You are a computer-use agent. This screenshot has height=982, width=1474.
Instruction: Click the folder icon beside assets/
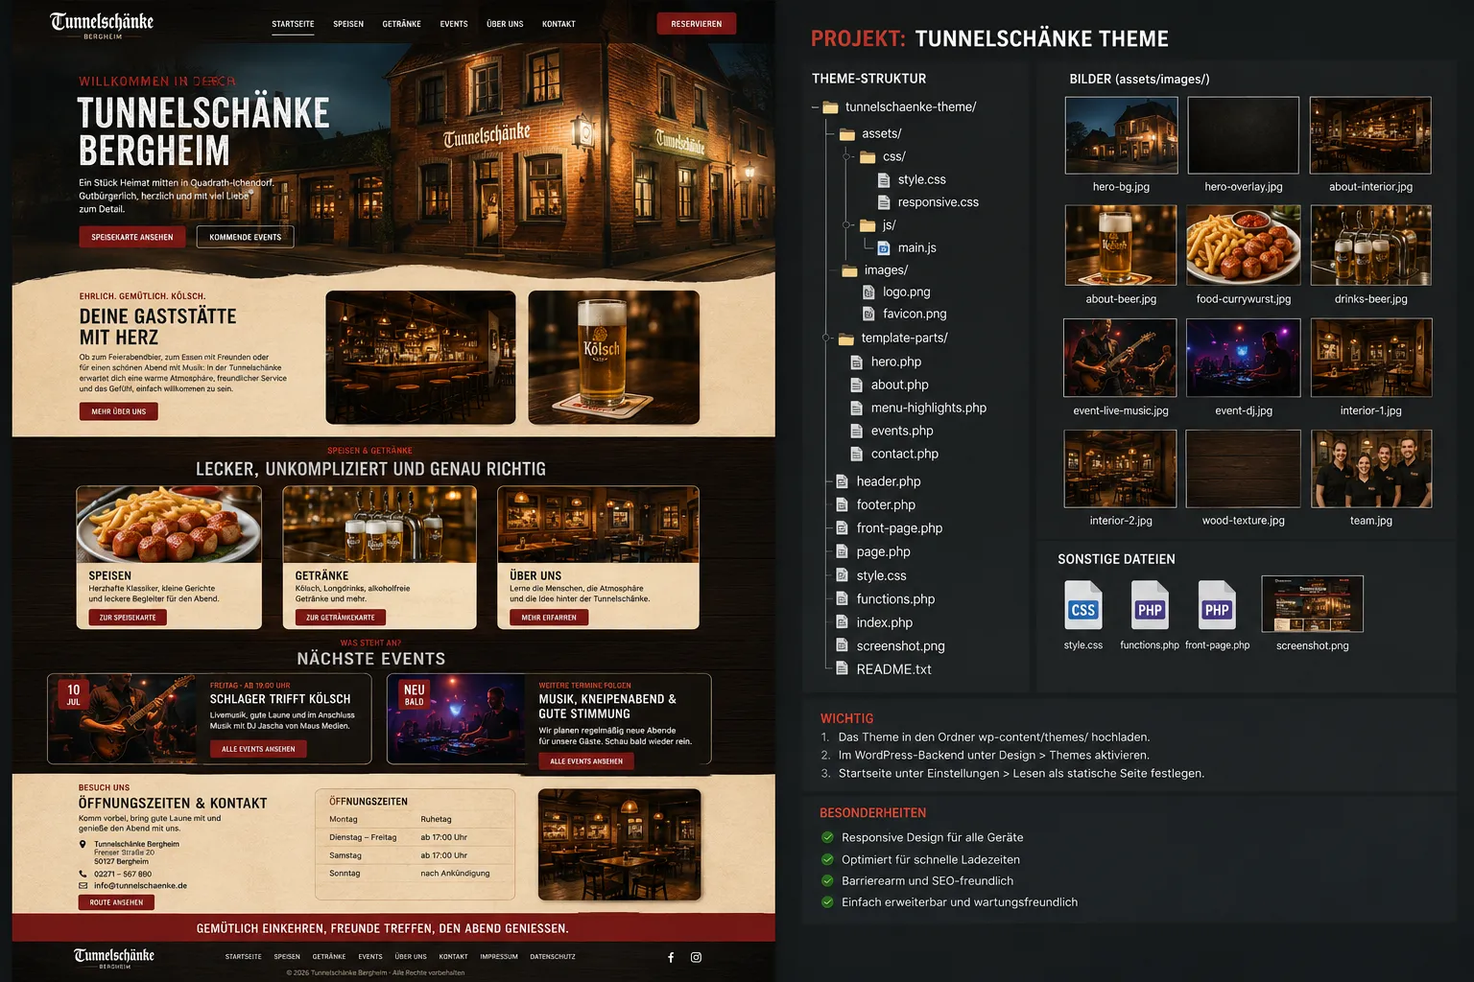tap(847, 134)
